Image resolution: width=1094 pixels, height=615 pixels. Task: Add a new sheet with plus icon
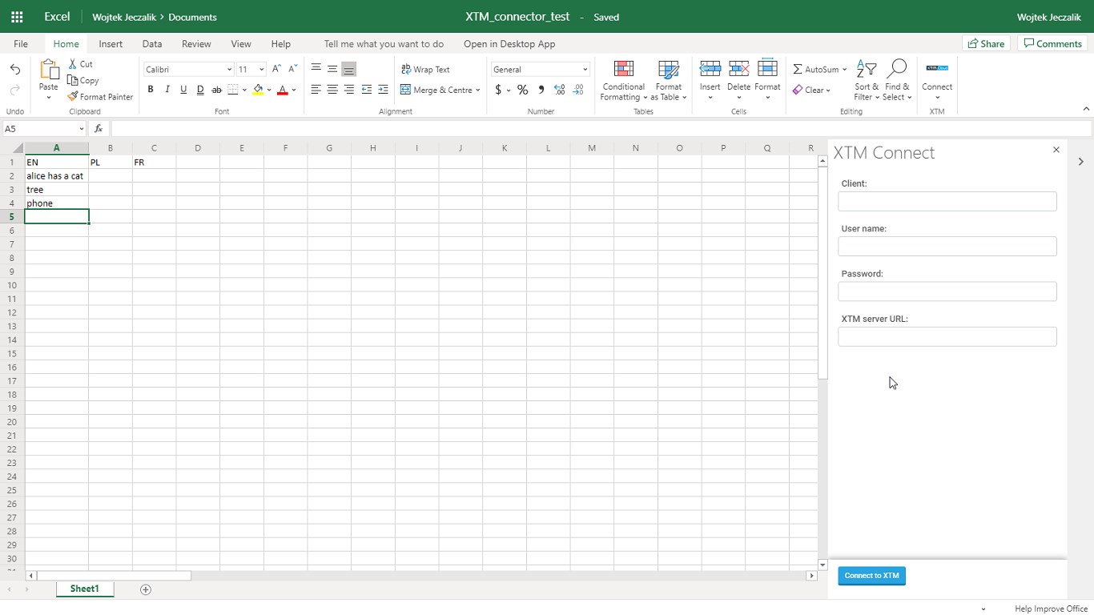coord(146,589)
